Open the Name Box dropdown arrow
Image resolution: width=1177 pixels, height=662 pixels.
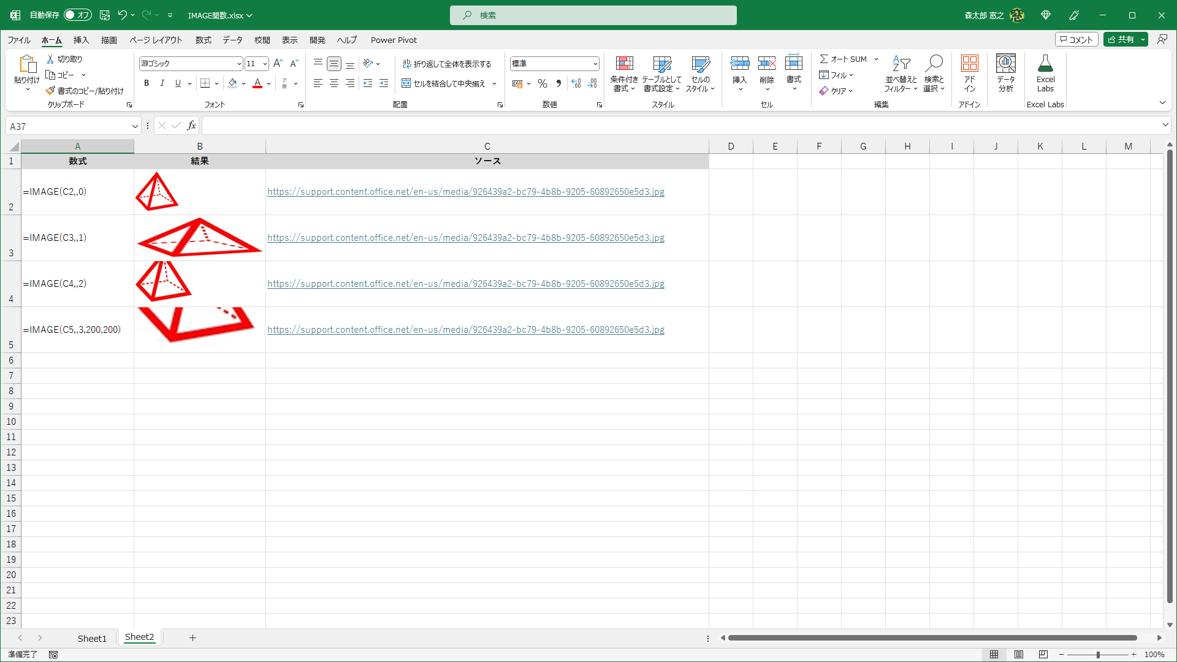pos(134,126)
